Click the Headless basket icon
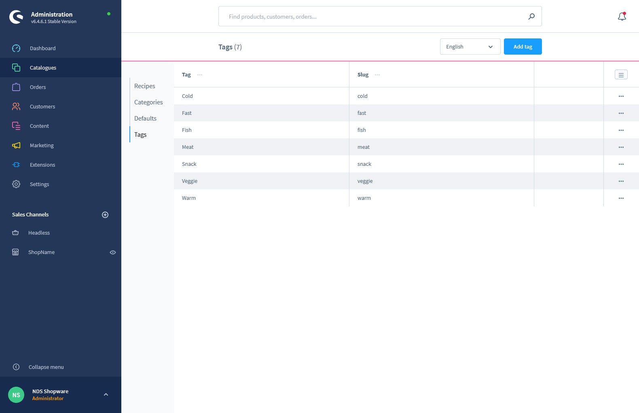The image size is (639, 413). pyautogui.click(x=15, y=233)
